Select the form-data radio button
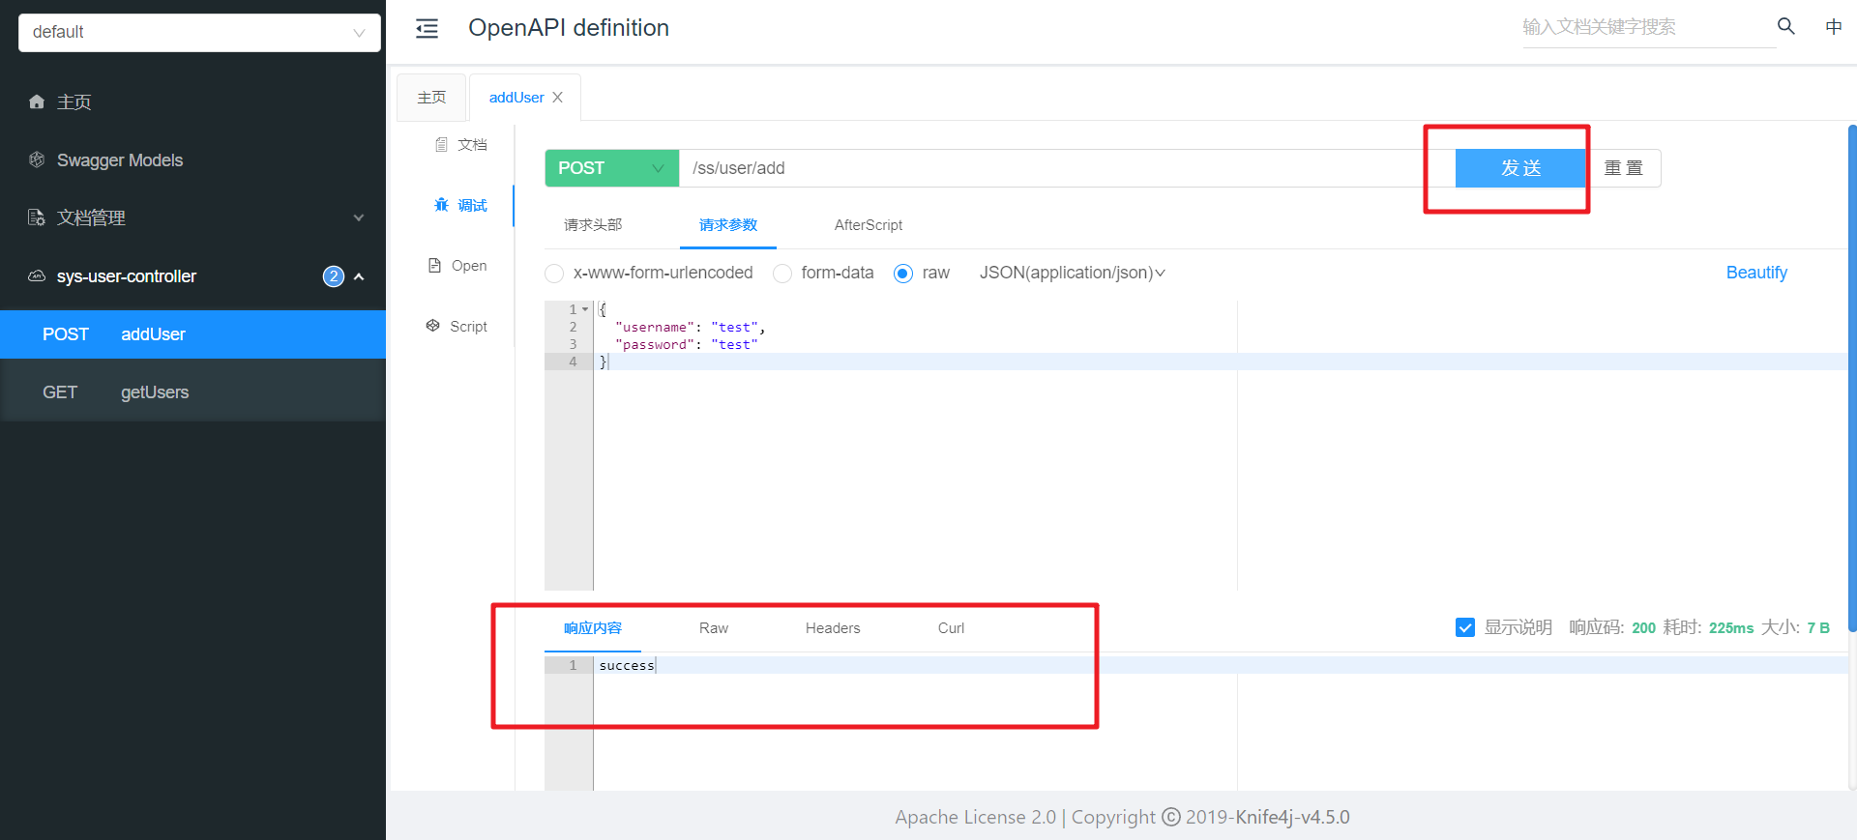Screen dimensions: 1857x840 point(782,274)
